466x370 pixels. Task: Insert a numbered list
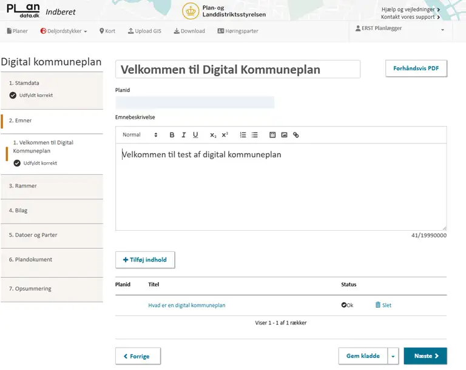coord(243,135)
